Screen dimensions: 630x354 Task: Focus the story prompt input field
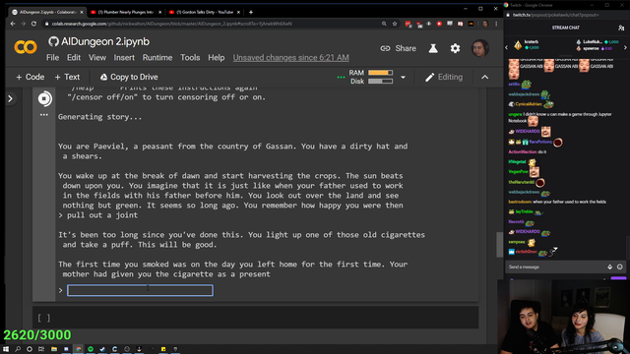[x=140, y=290]
